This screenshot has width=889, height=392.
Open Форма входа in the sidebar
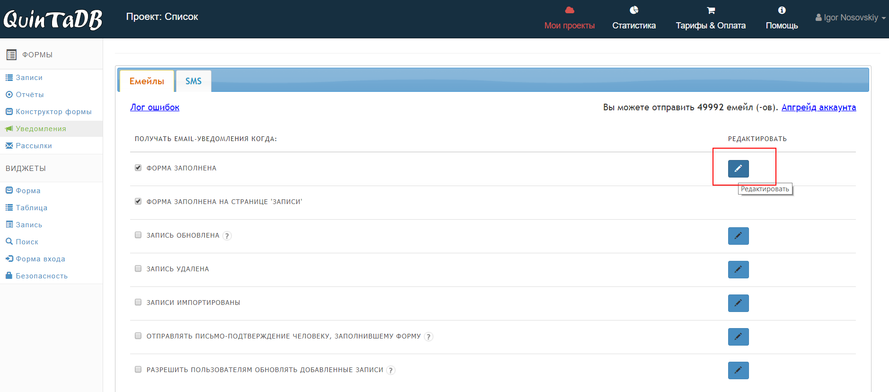40,259
